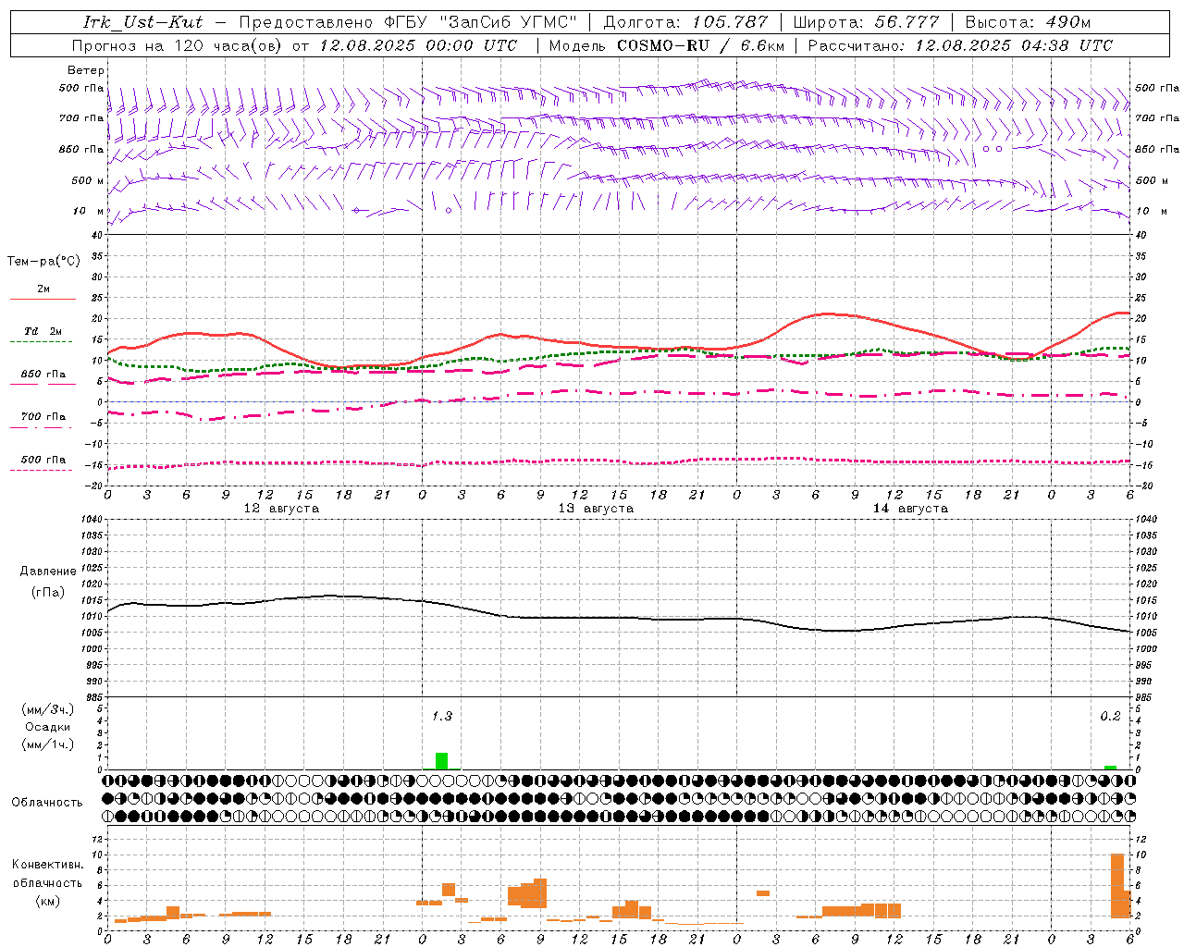The height and width of the screenshot is (947, 1184).
Task: Click the (км) convective cloud unit label
Action: click(47, 902)
